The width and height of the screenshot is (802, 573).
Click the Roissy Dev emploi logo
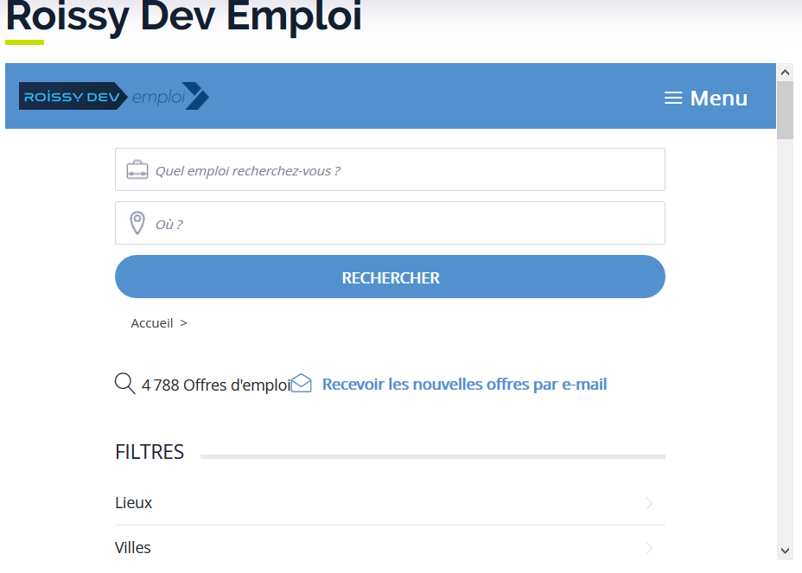tap(114, 96)
